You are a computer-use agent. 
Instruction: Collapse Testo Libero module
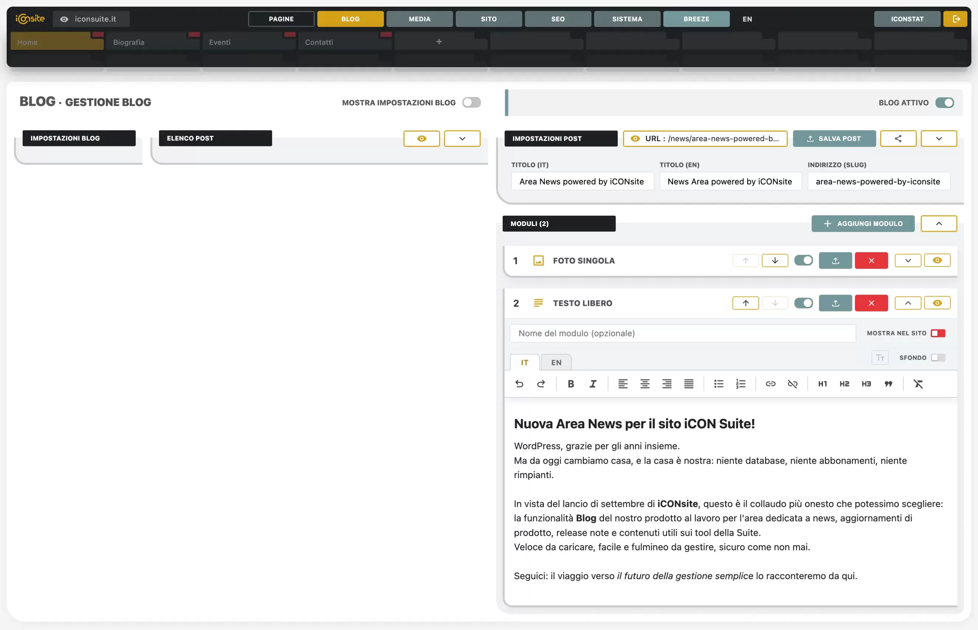pyautogui.click(x=908, y=303)
